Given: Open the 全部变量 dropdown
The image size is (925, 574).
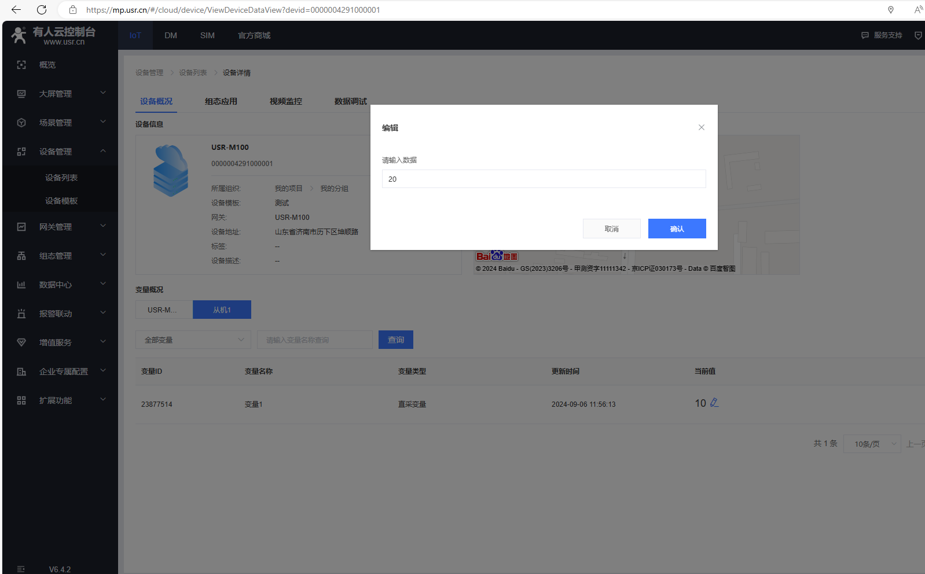Looking at the screenshot, I should (x=193, y=340).
